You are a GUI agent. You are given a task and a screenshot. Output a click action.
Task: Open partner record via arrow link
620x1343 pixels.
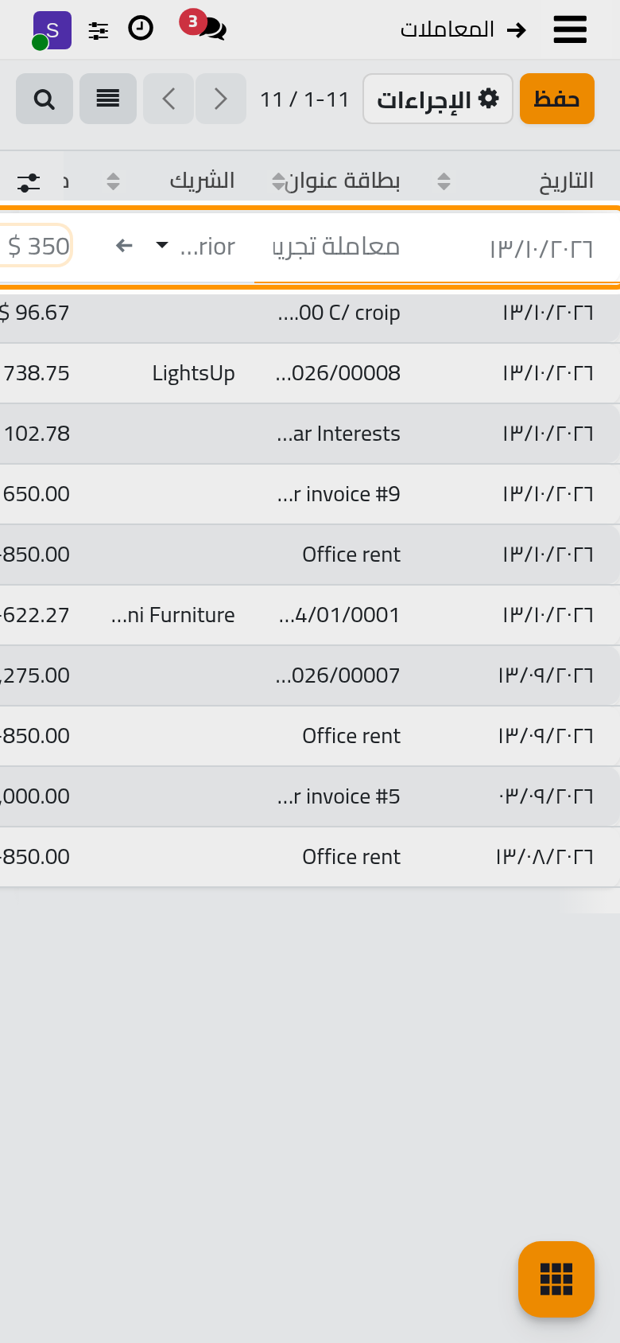(124, 245)
